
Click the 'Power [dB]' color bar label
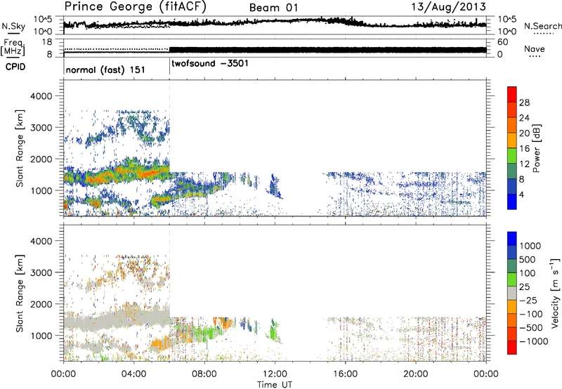(x=537, y=148)
